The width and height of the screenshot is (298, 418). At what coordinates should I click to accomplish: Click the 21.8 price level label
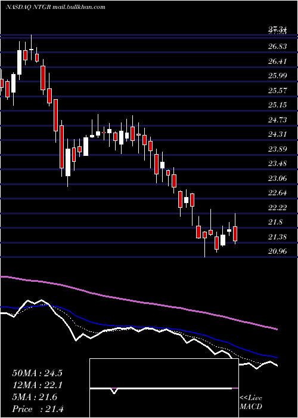click(275, 222)
